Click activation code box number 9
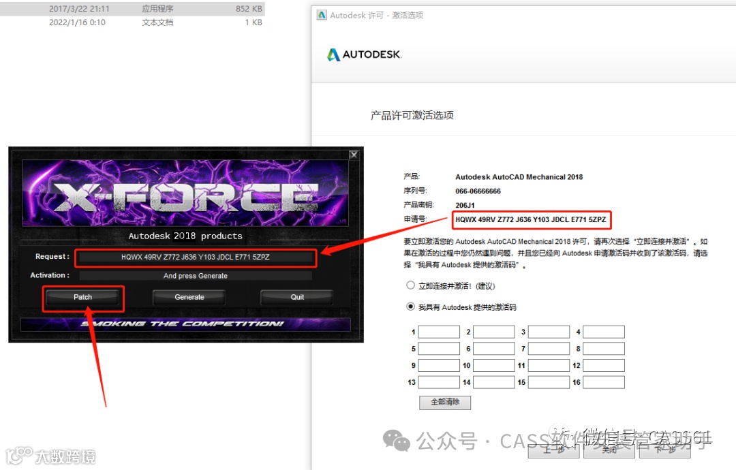Image resolution: width=736 pixels, height=470 pixels. 439,365
